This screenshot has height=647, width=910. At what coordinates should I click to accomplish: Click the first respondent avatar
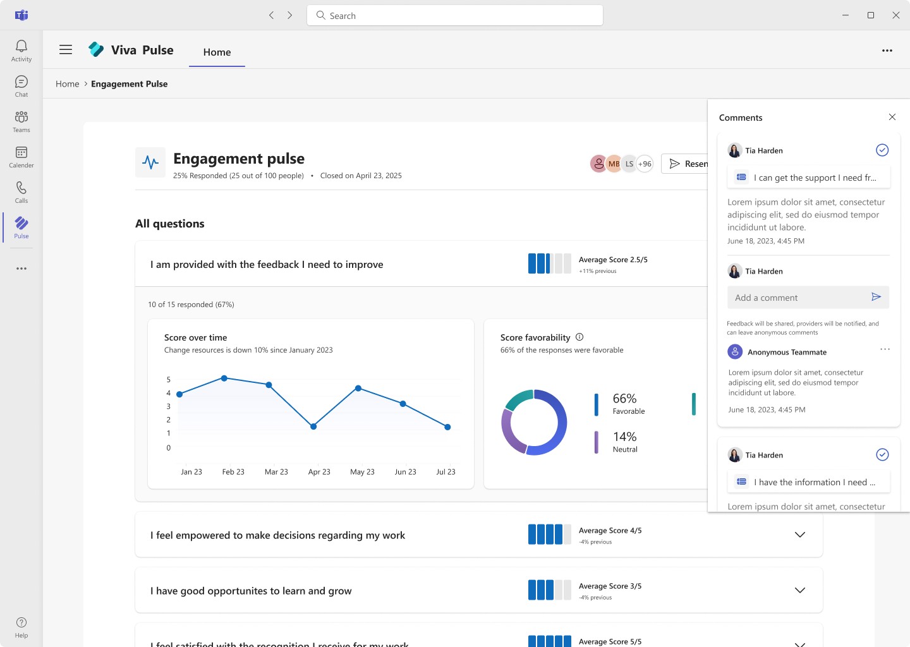tap(598, 164)
